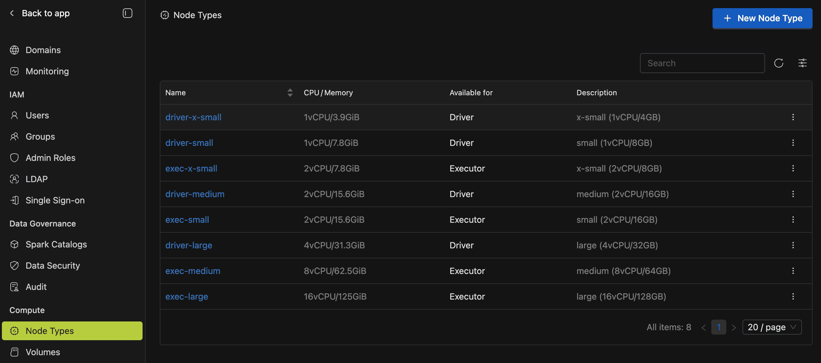The width and height of the screenshot is (821, 363).
Task: Select page 1 in the pagination
Action: pos(718,327)
